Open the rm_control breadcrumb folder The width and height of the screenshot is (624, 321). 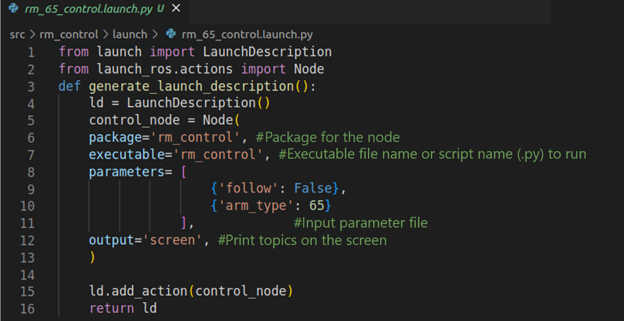point(69,34)
